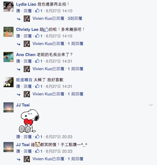
Task: Expand the 3則回覆 thread under Lydia Liao
Action: (x=75, y=19)
